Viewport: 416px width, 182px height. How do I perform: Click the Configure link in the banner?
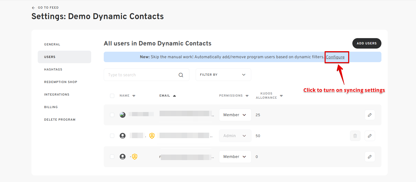335,57
